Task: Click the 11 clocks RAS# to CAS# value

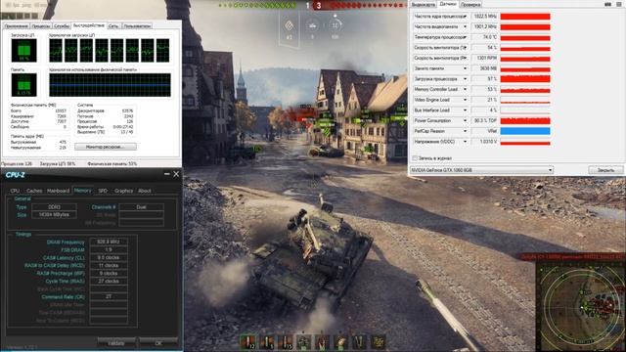Action: [x=109, y=265]
